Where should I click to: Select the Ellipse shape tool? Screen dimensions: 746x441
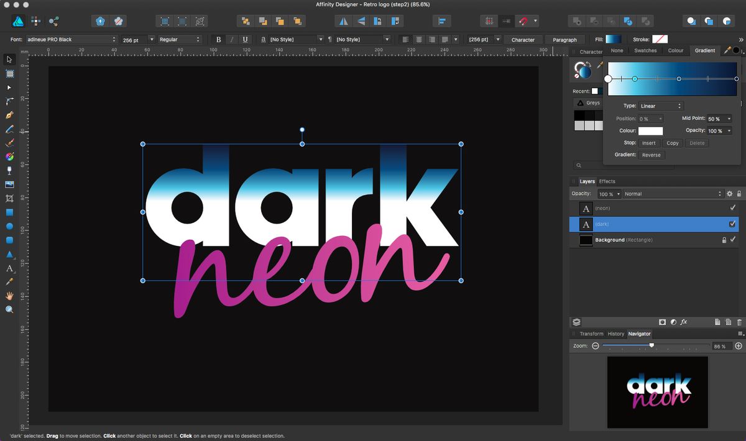9,226
